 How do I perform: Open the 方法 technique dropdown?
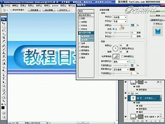pyautogui.click(x=120, y=21)
